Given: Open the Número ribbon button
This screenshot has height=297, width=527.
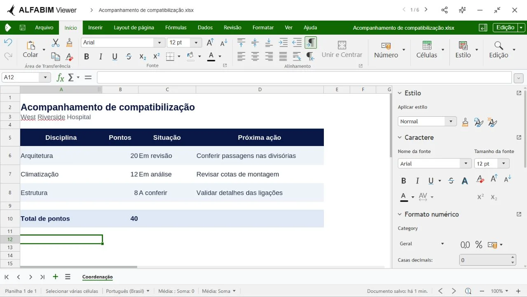Looking at the screenshot, I should [386, 49].
